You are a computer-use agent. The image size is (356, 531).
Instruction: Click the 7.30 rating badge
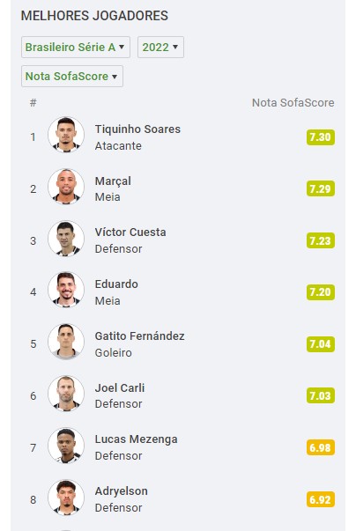click(321, 137)
